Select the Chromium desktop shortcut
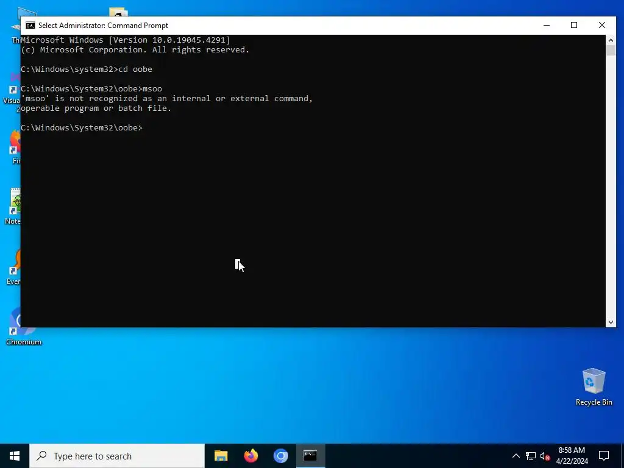The height and width of the screenshot is (468, 624). (x=24, y=327)
